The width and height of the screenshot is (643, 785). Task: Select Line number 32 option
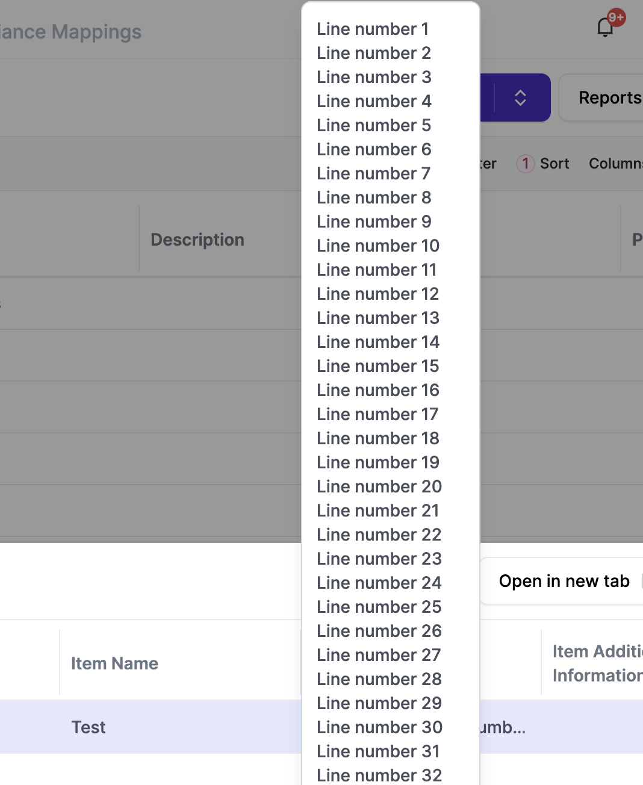[379, 775]
